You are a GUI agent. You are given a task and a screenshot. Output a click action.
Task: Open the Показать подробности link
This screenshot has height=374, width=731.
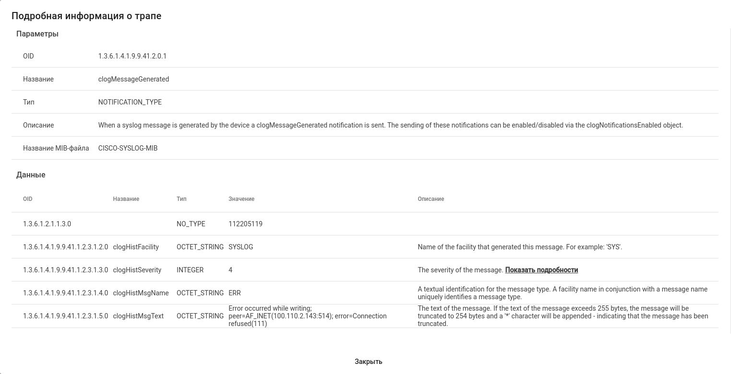(x=541, y=270)
